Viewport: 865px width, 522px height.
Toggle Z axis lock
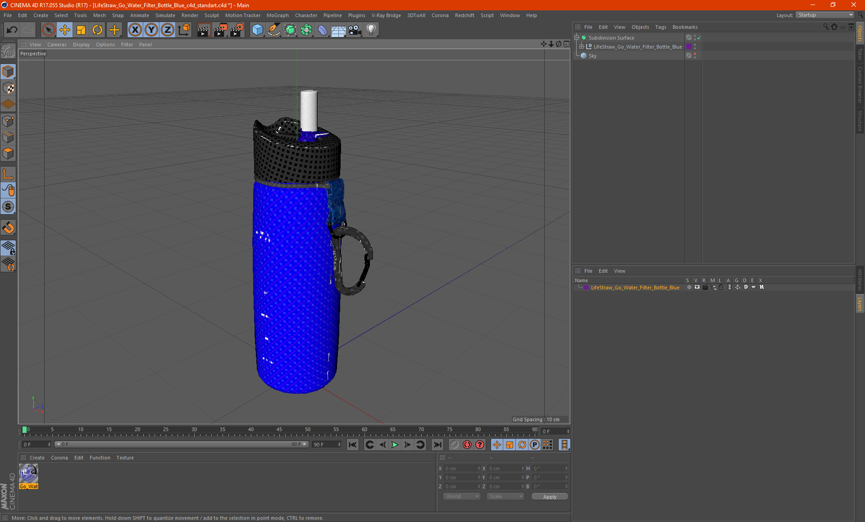[167, 30]
